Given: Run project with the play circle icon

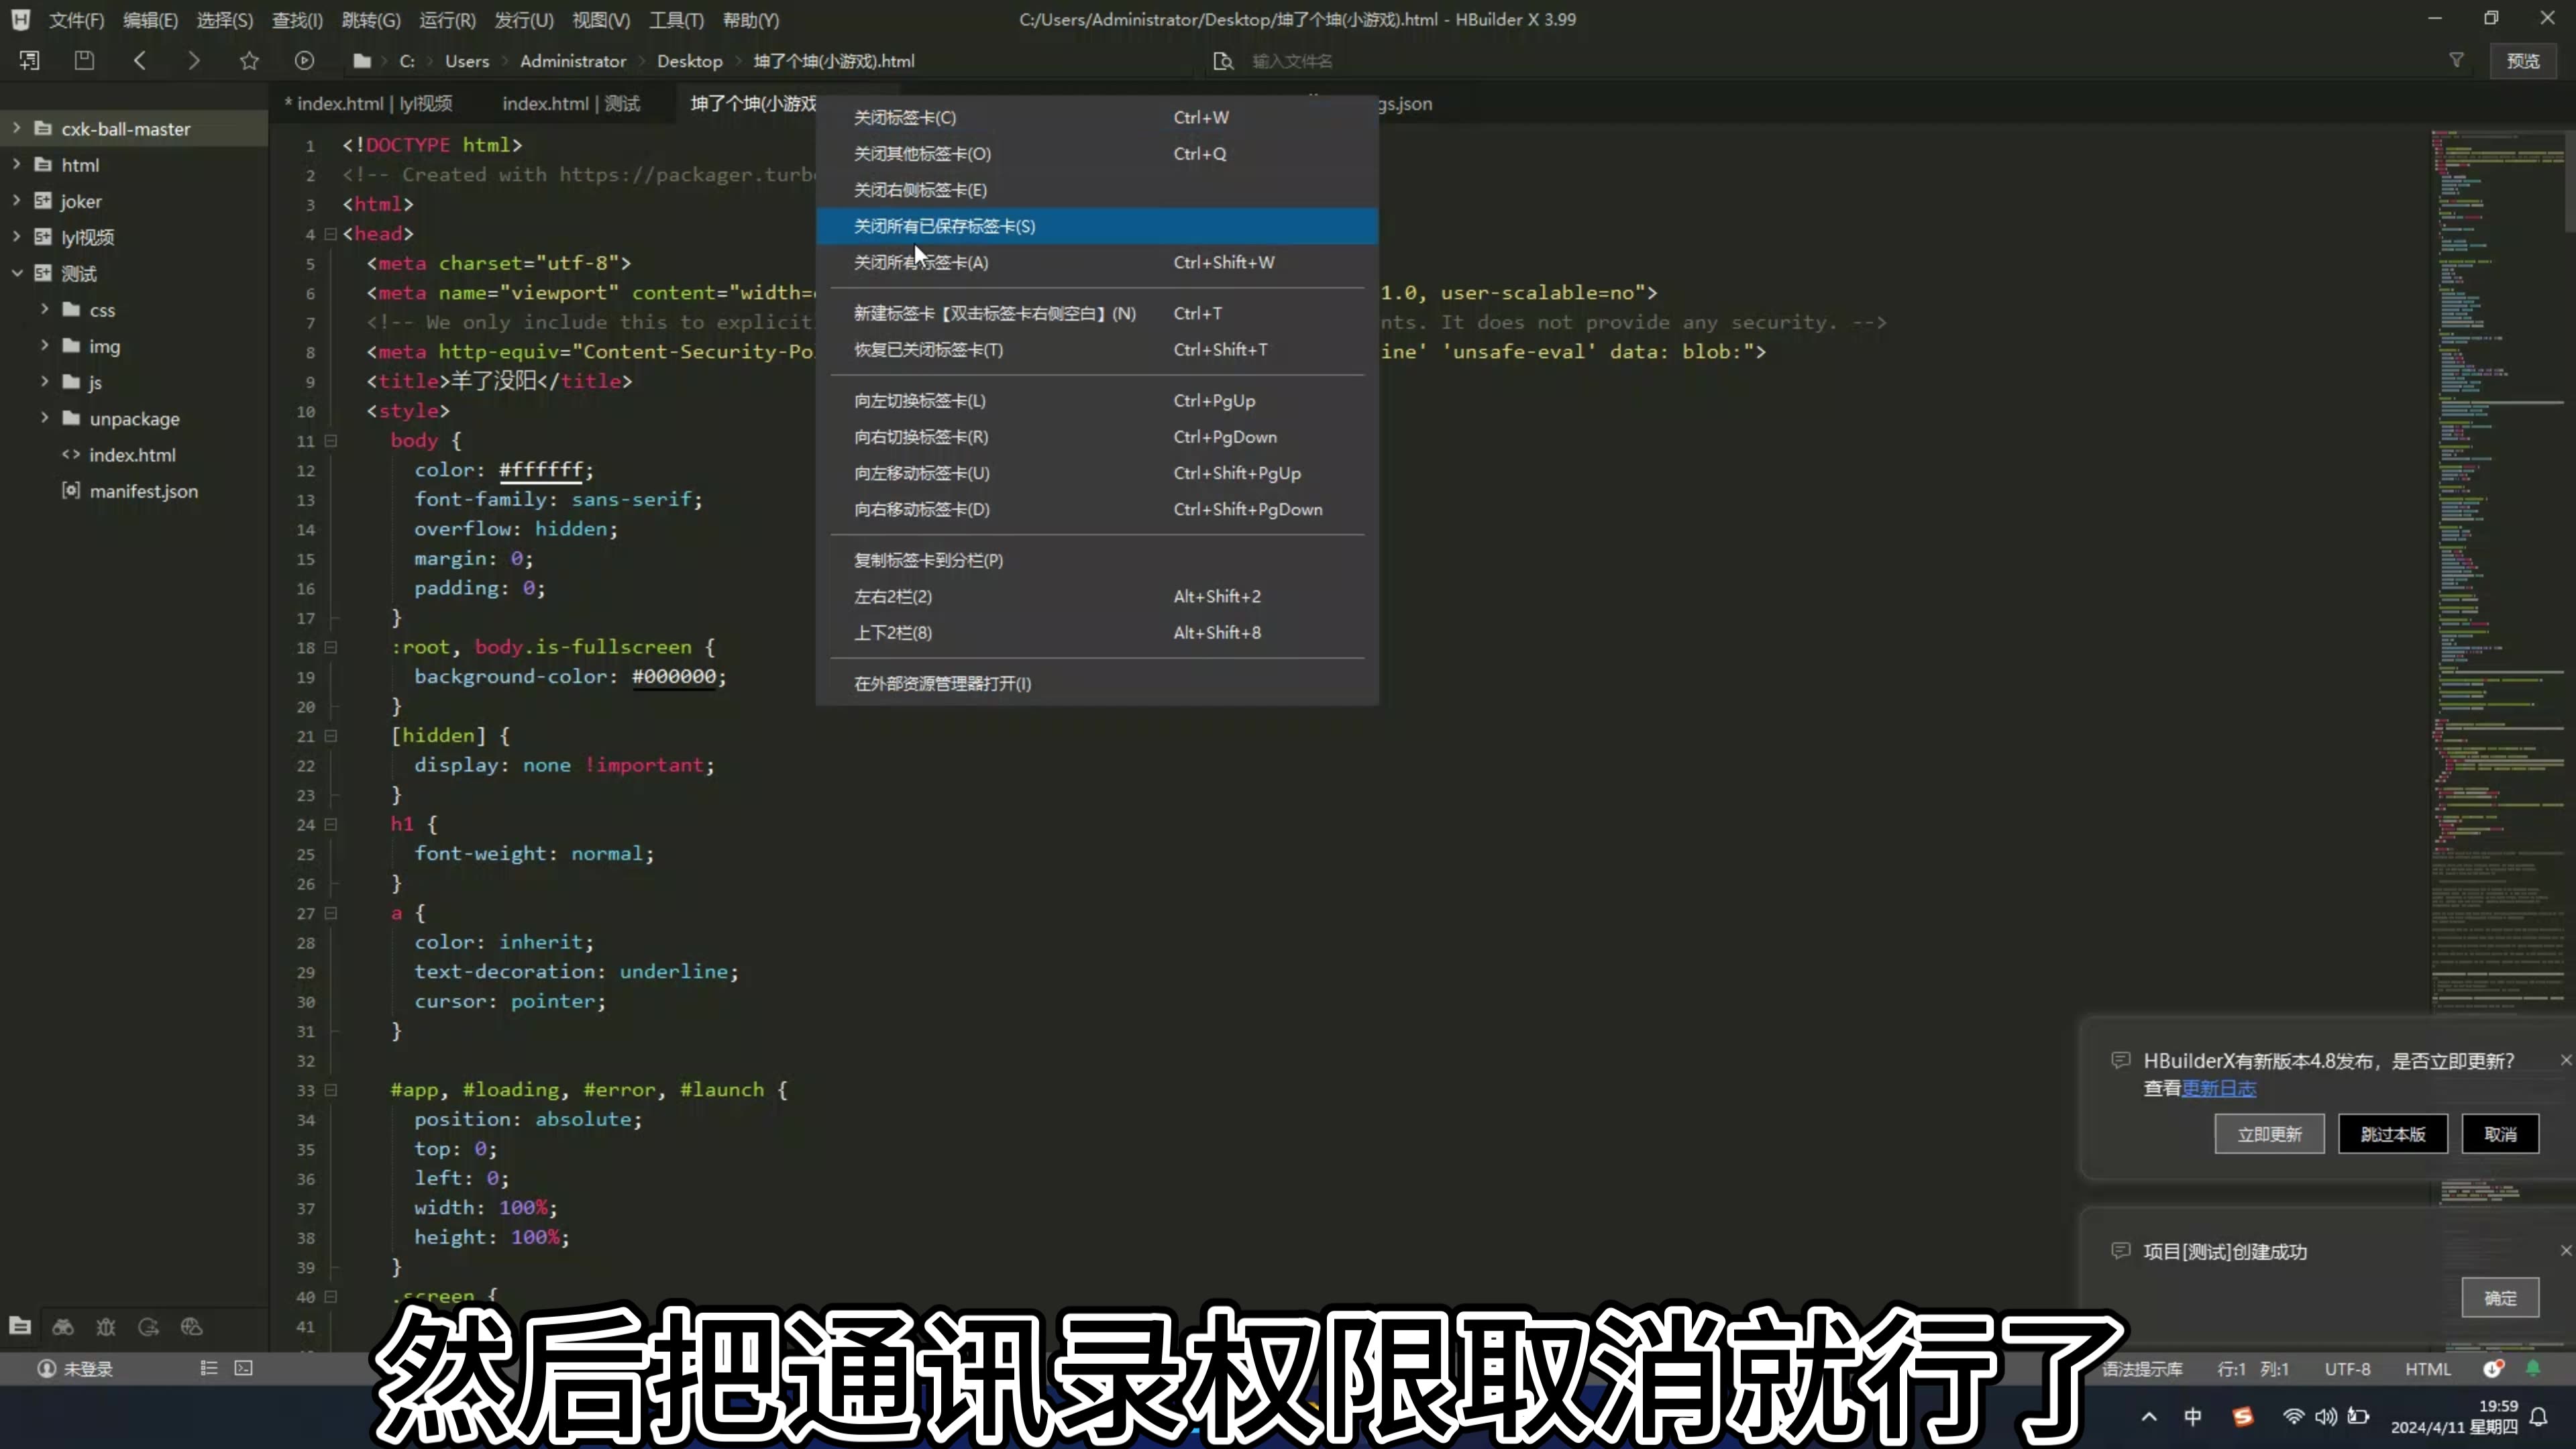Looking at the screenshot, I should [x=304, y=61].
